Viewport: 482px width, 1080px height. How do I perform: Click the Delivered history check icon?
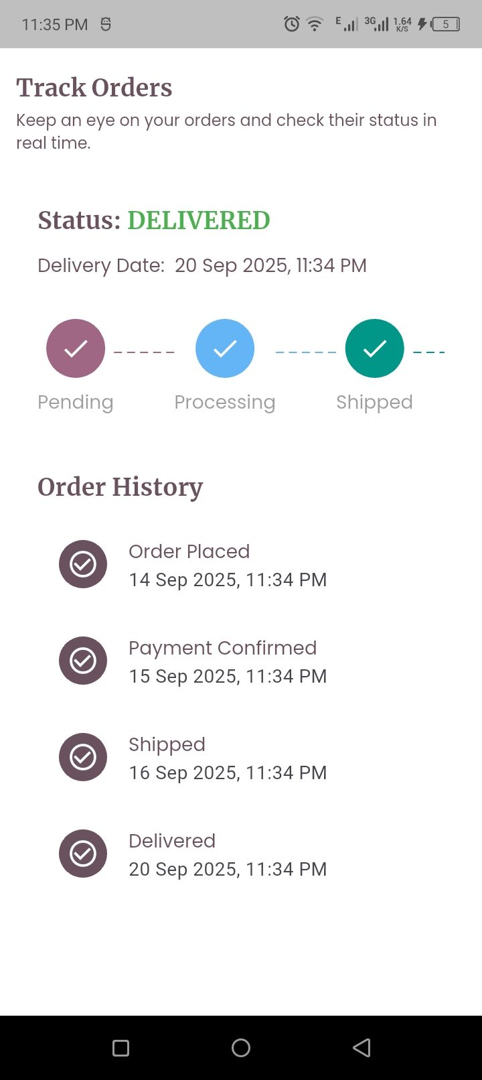[x=83, y=854]
